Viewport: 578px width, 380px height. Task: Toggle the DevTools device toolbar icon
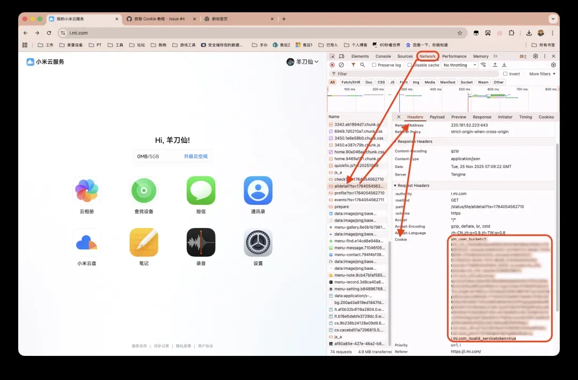tap(341, 56)
